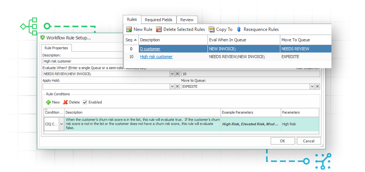Click the NEW INVOICE; cell in row 0
Viewport: 365px width, 172px height.
pos(244,49)
